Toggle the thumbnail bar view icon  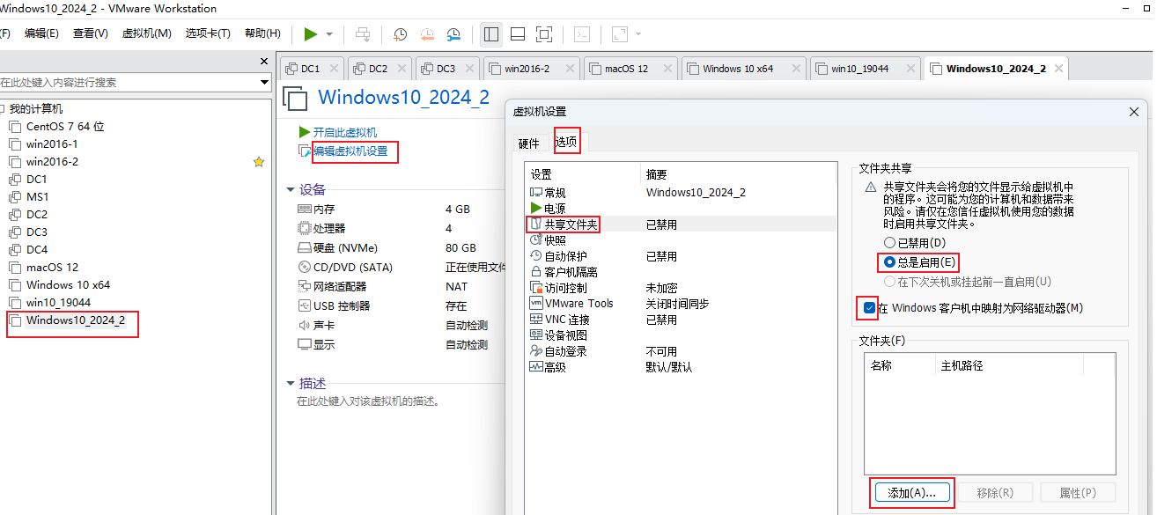(518, 34)
